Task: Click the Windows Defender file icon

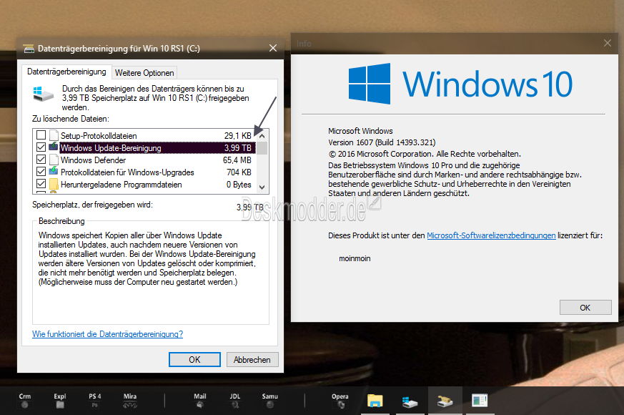Action: pyautogui.click(x=54, y=160)
